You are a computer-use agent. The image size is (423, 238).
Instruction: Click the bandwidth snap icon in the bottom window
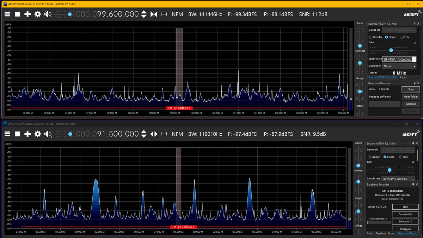164,134
